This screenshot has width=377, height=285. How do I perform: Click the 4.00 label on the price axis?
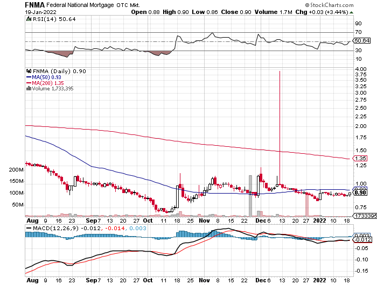coord(361,69)
